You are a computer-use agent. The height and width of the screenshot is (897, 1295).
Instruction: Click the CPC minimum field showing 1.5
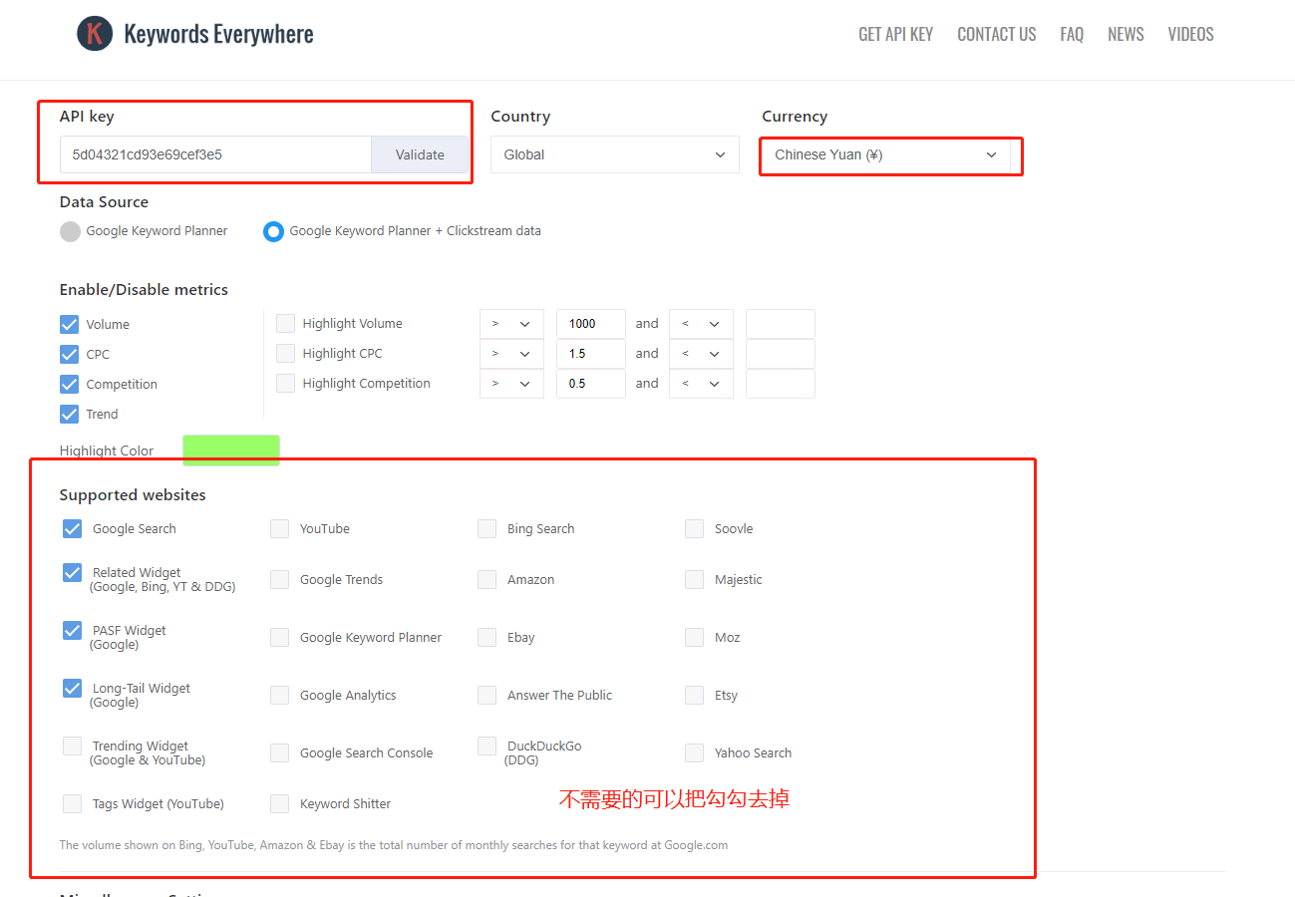pos(591,354)
